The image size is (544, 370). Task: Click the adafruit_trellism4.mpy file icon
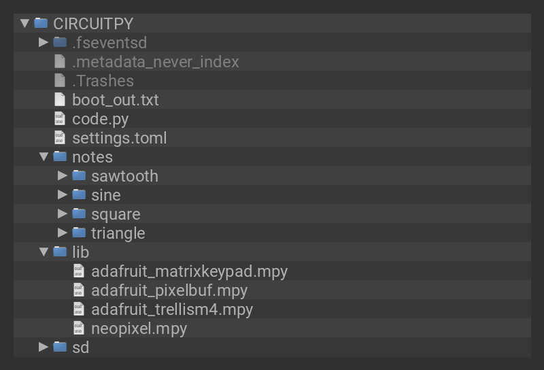click(79, 309)
